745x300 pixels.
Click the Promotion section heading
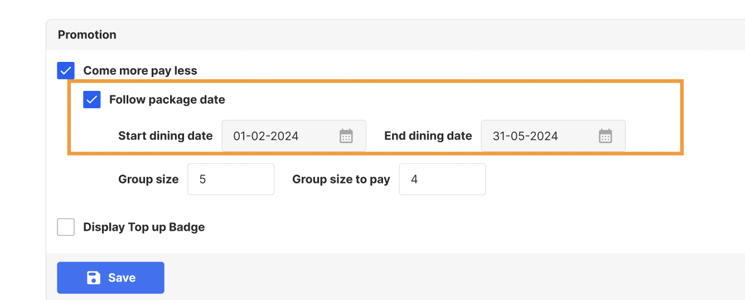[x=87, y=35]
